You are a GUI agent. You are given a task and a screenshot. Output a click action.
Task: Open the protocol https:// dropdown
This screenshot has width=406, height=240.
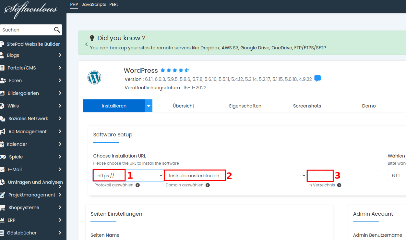coord(128,175)
